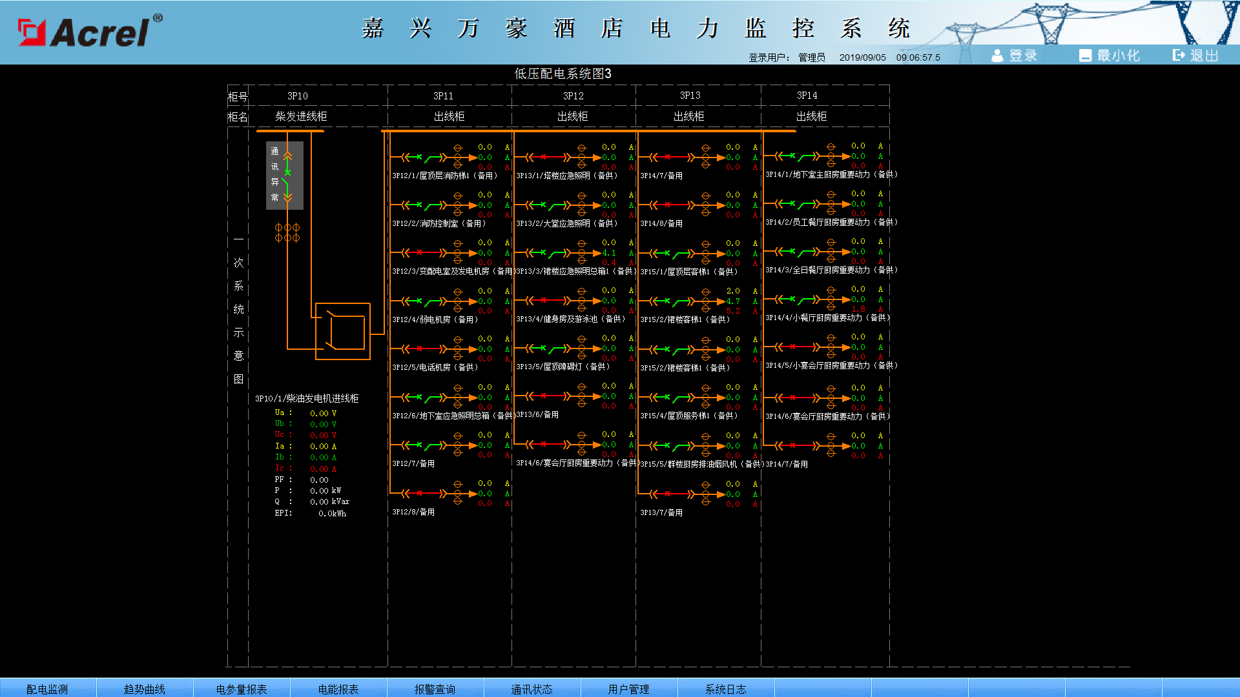Image resolution: width=1240 pixels, height=697 pixels.
Task: Click the Acrel logo
Action: pos(90,31)
